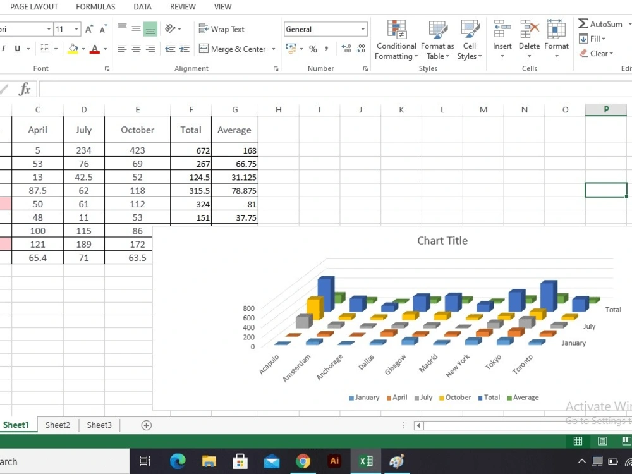Open FORMULAS tab
This screenshot has height=474, width=632.
(x=95, y=7)
